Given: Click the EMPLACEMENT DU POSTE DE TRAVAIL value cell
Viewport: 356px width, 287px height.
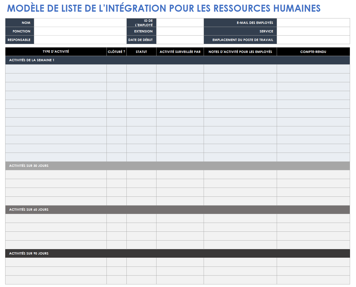Looking at the screenshot, I should point(313,40).
